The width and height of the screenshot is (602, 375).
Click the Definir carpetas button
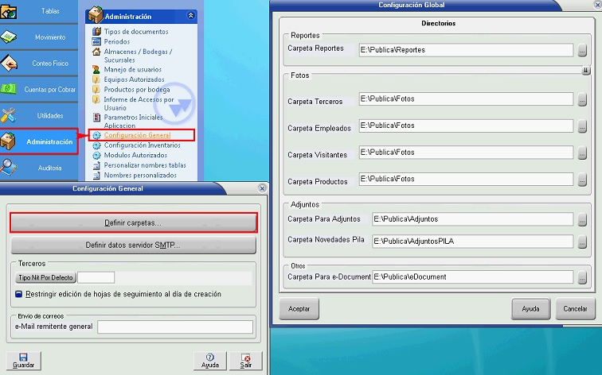tap(133, 222)
